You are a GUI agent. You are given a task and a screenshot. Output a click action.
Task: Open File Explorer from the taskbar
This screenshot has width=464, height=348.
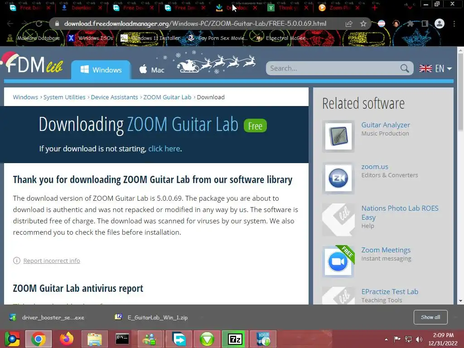(x=95, y=339)
